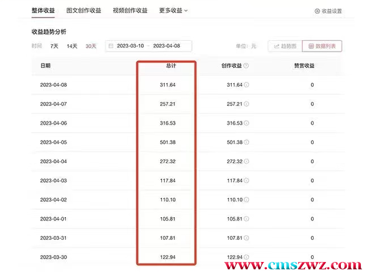Open the 整体收益 tab
Viewport: 367px width, 275px height.
42,10
